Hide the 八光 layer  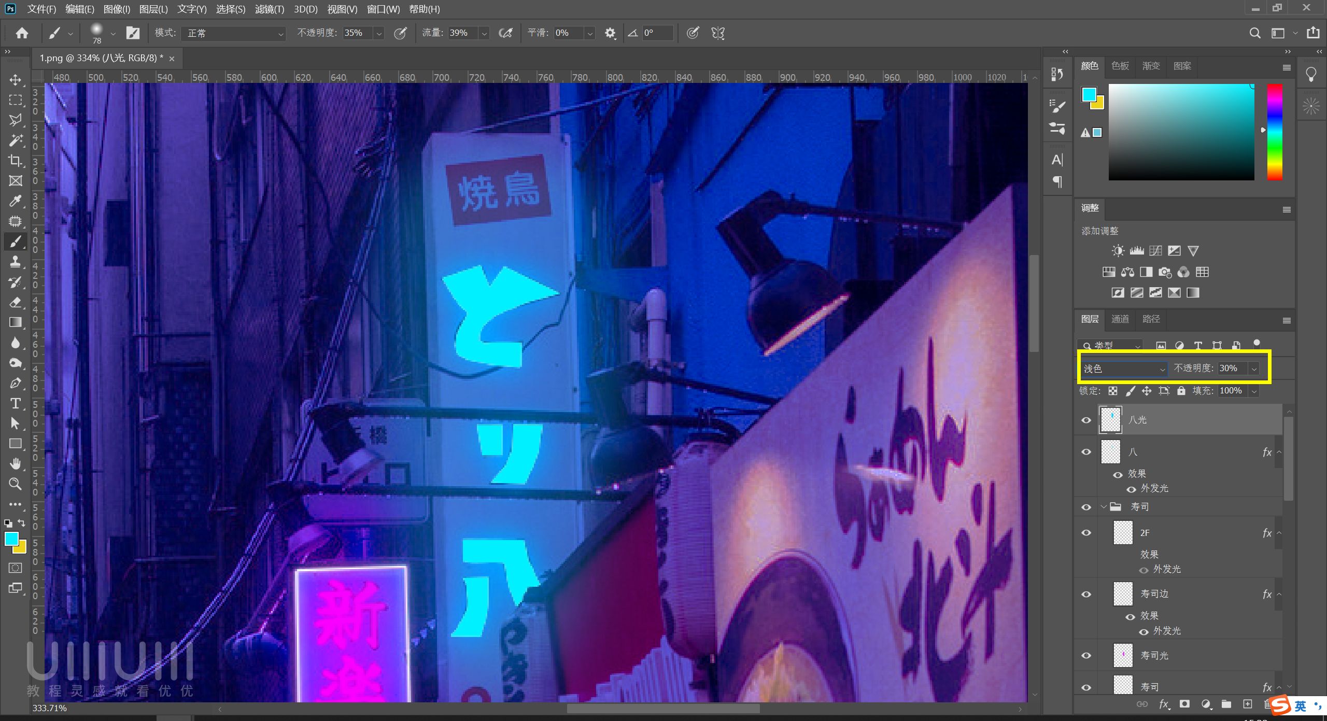(x=1086, y=420)
